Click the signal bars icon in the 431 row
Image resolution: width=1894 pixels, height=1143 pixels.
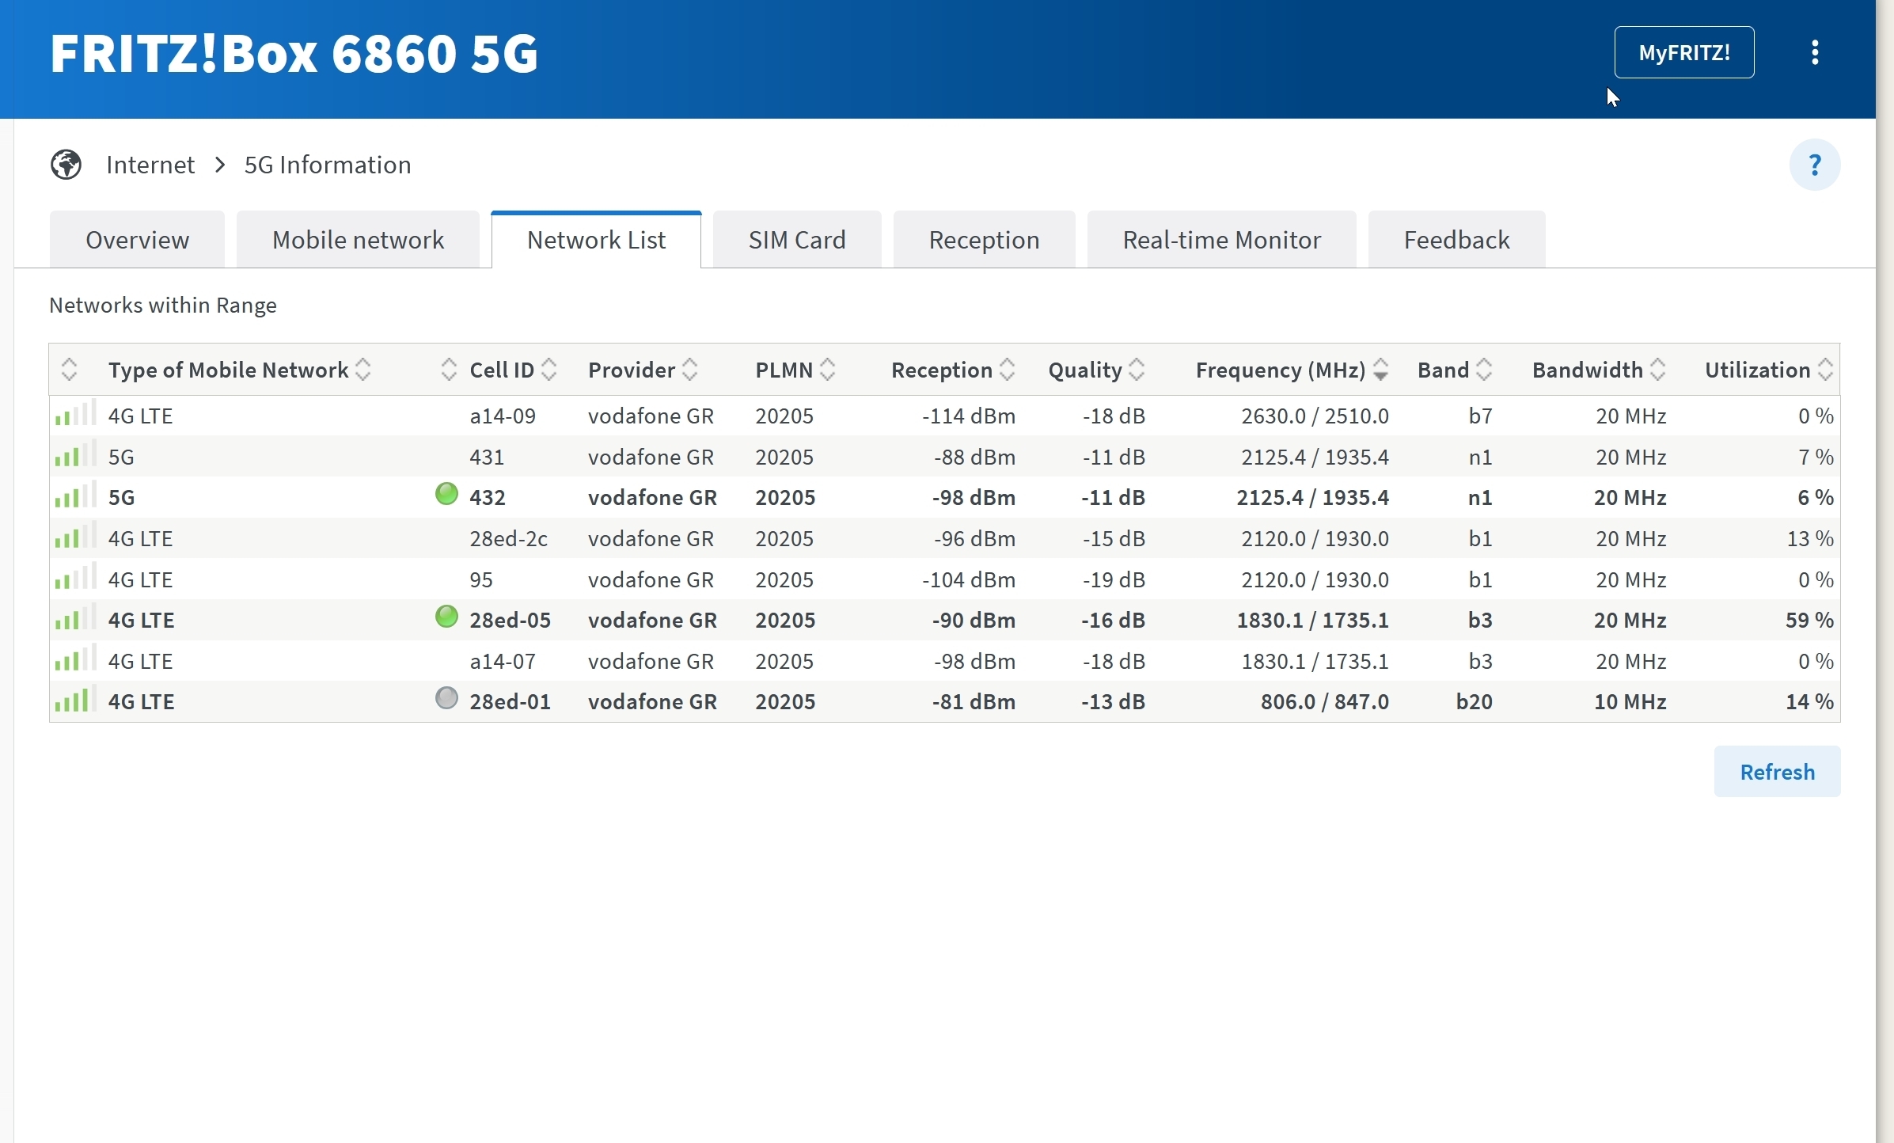pos(75,454)
